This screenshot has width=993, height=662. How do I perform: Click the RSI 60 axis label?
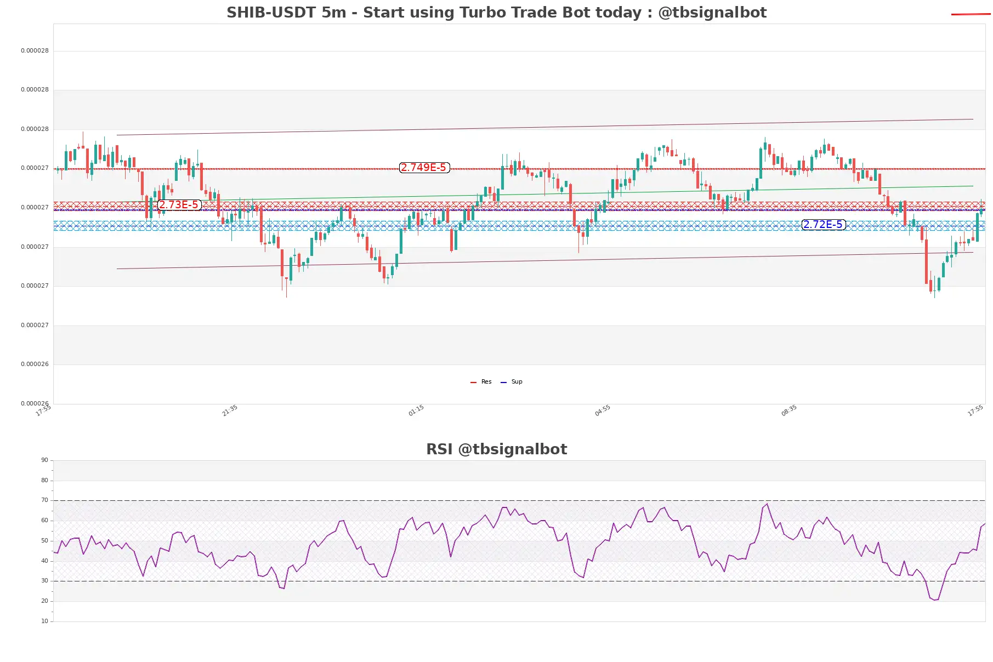(x=44, y=521)
